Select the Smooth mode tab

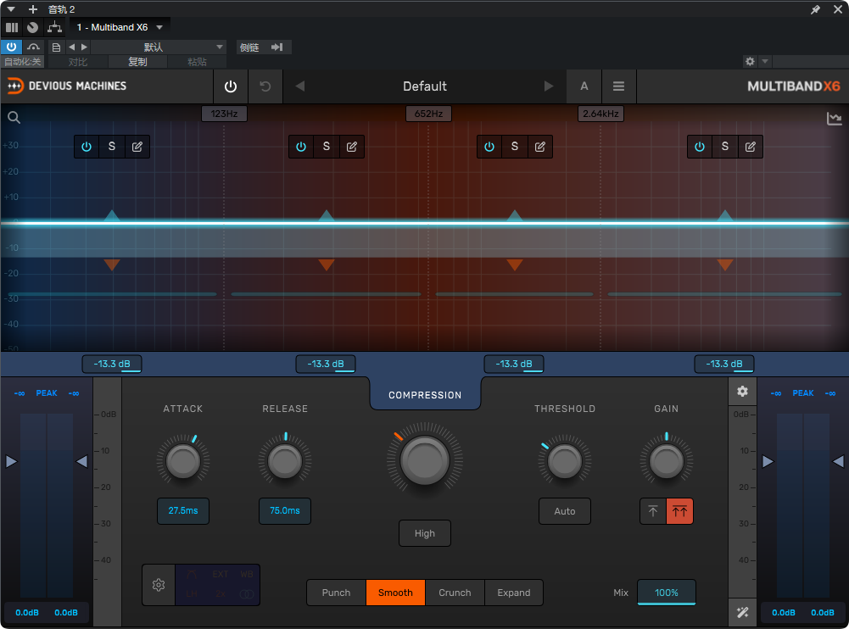click(x=395, y=593)
